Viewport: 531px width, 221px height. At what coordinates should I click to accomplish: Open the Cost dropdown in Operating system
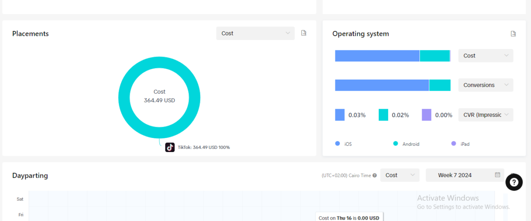(486, 56)
